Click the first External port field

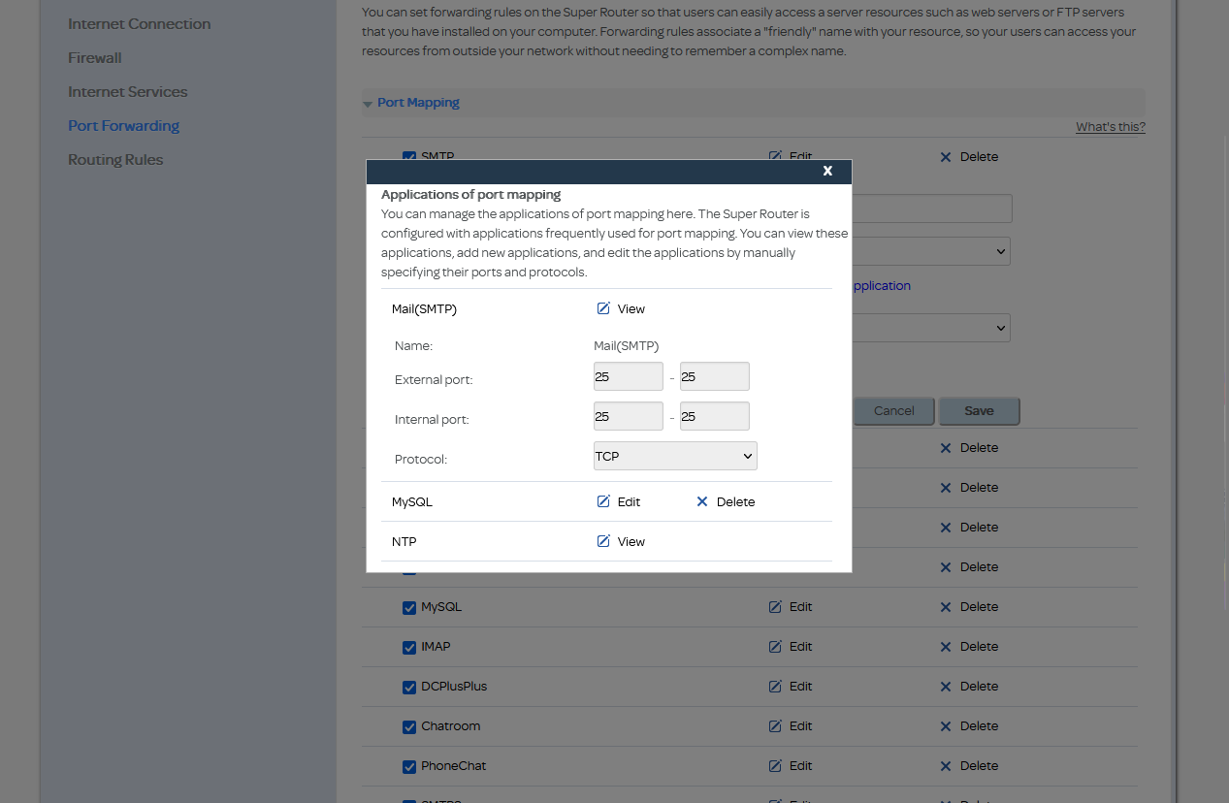628,376
